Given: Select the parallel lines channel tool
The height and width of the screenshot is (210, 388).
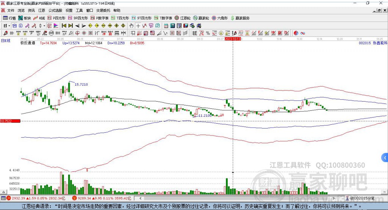Looking at the screenshot, I should 185,33.
